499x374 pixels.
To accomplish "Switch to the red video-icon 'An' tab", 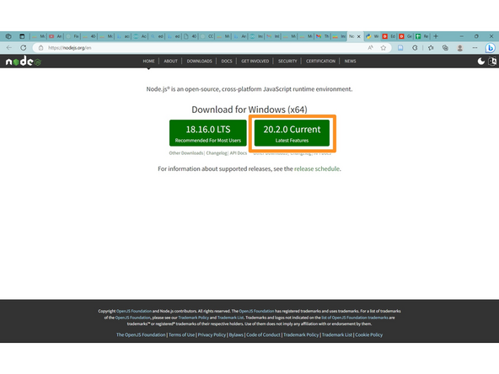I will point(56,36).
